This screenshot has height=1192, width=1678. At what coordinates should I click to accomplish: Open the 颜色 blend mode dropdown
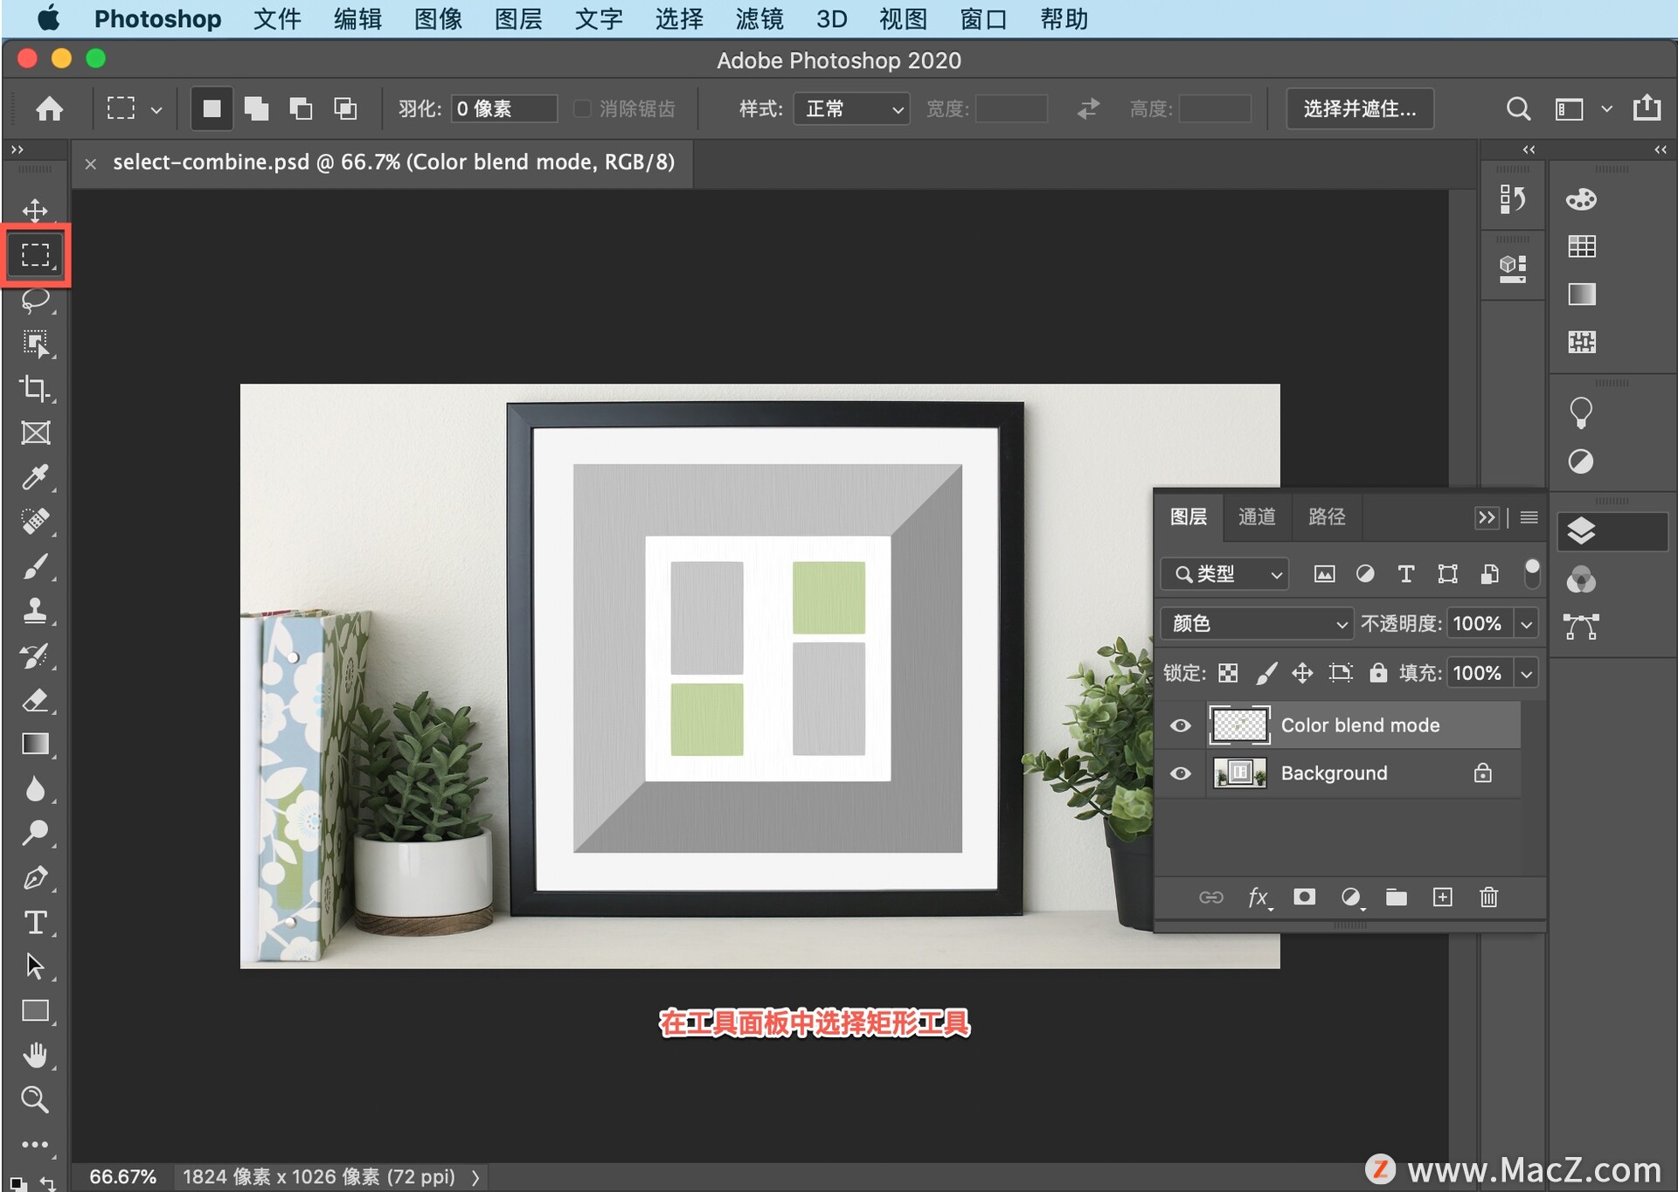tap(1257, 624)
